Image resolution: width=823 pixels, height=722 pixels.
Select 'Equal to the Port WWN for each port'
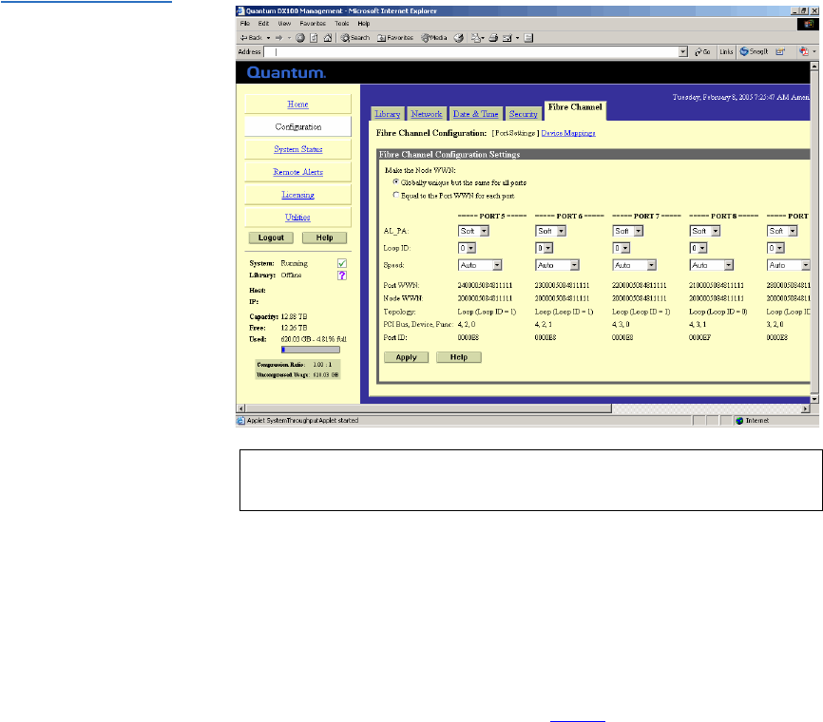[x=396, y=195]
